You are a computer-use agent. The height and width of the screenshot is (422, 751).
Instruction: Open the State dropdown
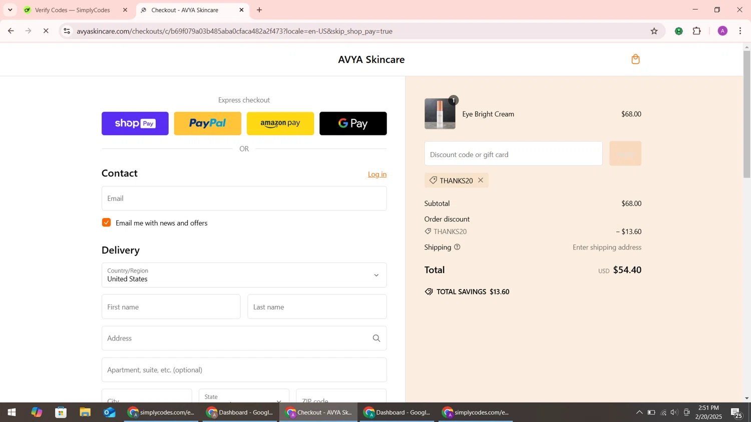[244, 396]
